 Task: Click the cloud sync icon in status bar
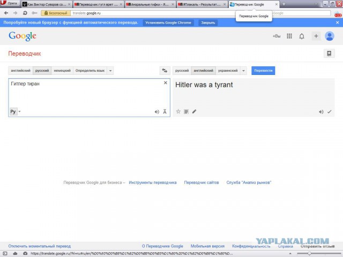15,253
